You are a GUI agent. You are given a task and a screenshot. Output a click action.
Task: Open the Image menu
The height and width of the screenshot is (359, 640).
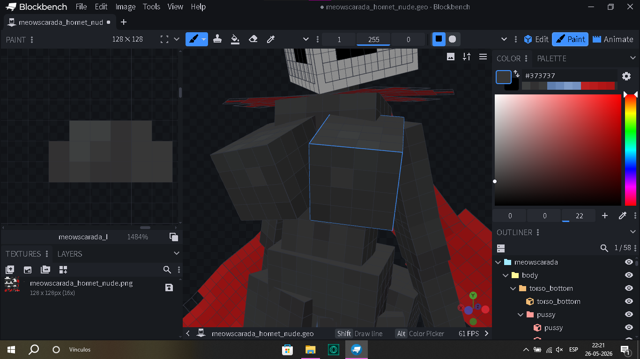126,7
